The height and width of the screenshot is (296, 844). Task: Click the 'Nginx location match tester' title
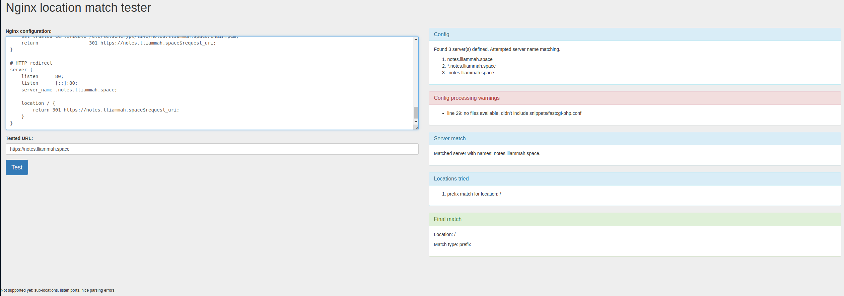pos(78,8)
